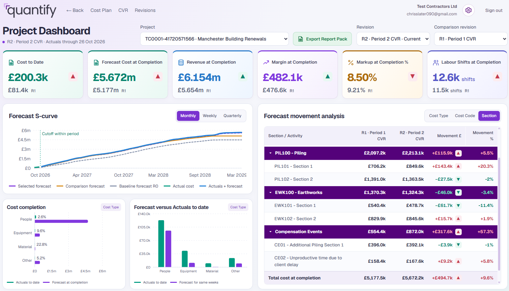Collapse the Compensation Events section

pyautogui.click(x=270, y=232)
